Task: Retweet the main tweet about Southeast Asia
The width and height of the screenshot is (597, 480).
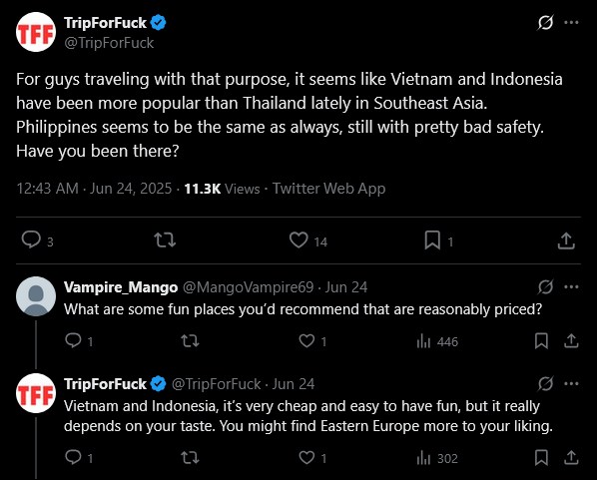Action: (x=165, y=240)
